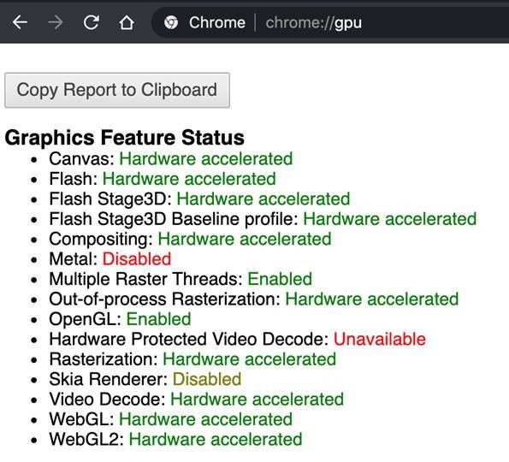Click the Multiple Raster Threads Enabled text
This screenshot has height=462, width=509.
click(x=280, y=279)
